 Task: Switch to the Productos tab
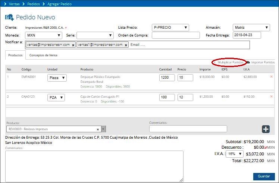pos(16,55)
